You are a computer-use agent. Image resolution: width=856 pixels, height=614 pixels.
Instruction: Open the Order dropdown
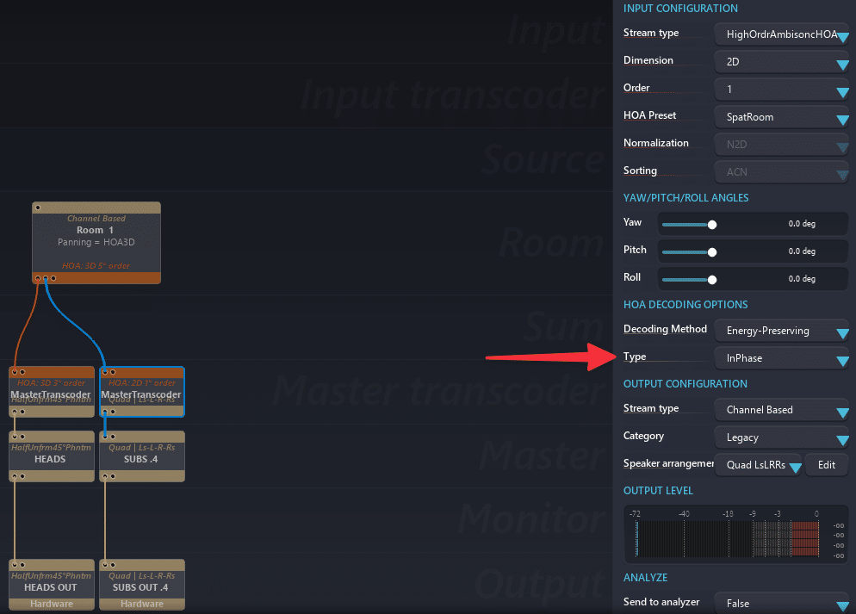pyautogui.click(x=781, y=90)
